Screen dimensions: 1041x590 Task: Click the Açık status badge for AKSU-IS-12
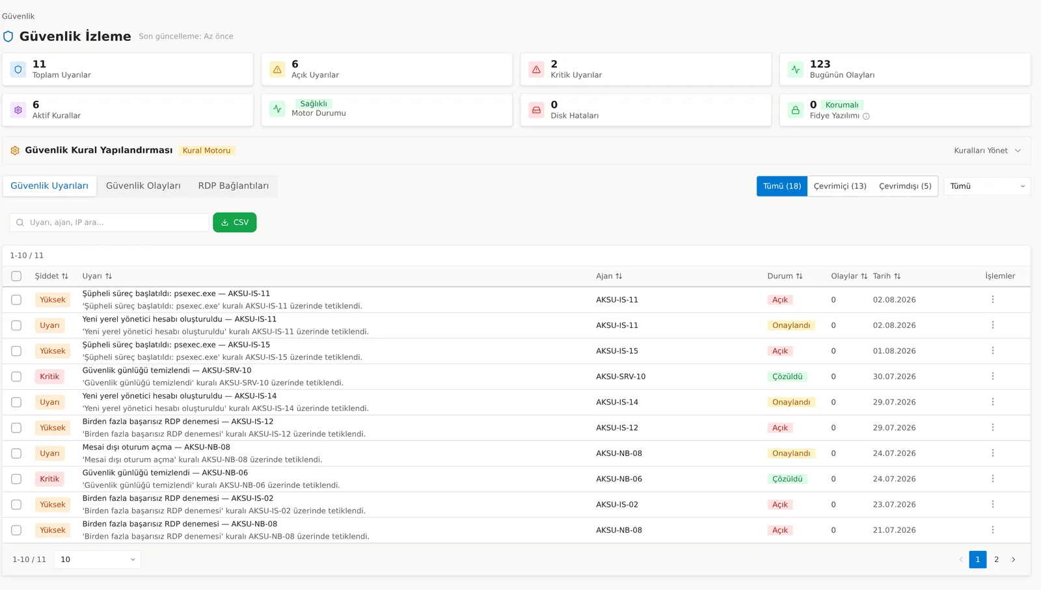click(780, 427)
